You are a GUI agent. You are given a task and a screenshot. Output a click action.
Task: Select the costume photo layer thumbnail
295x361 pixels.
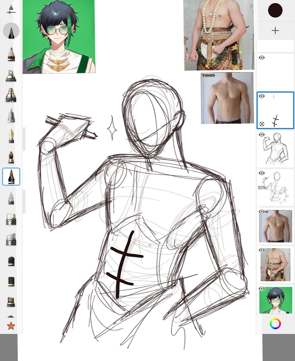(x=275, y=264)
